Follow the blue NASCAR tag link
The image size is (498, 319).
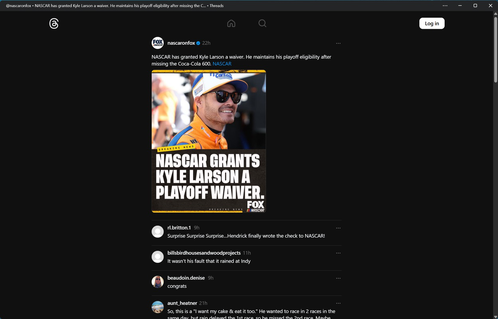coord(222,64)
